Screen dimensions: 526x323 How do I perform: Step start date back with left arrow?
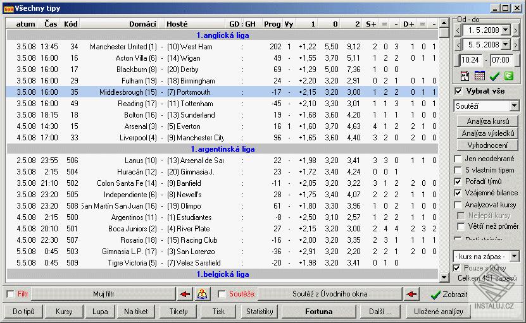[x=458, y=30]
